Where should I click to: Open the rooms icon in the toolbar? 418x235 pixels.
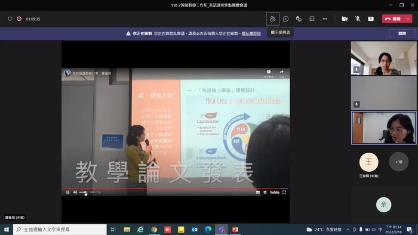312,19
